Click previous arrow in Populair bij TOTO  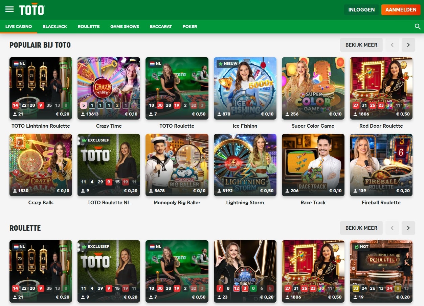(x=392, y=45)
